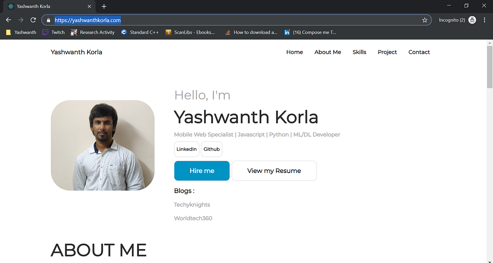Open the Skills navigation item
The image size is (493, 263).
(359, 52)
